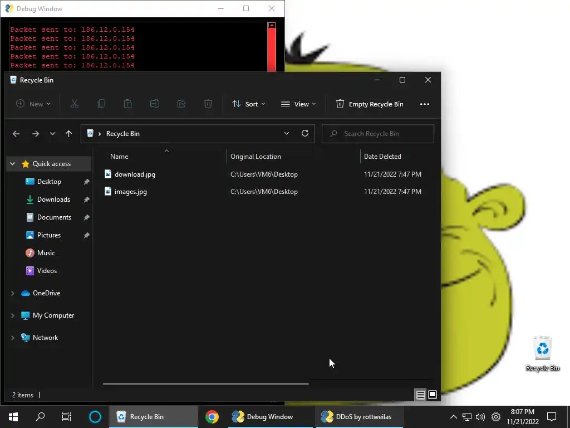Select the images.jpg file
The height and width of the screenshot is (428, 570).
(x=131, y=192)
